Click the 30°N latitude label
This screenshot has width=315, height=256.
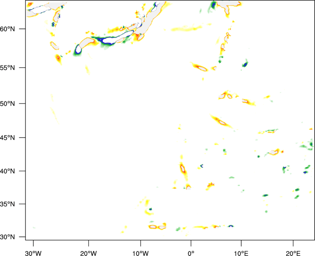tap(7, 237)
